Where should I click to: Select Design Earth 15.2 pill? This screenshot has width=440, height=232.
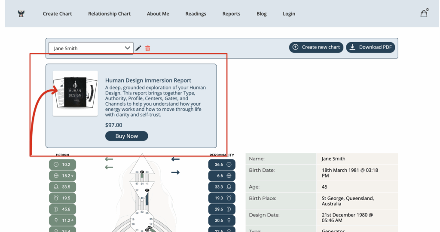62,176
